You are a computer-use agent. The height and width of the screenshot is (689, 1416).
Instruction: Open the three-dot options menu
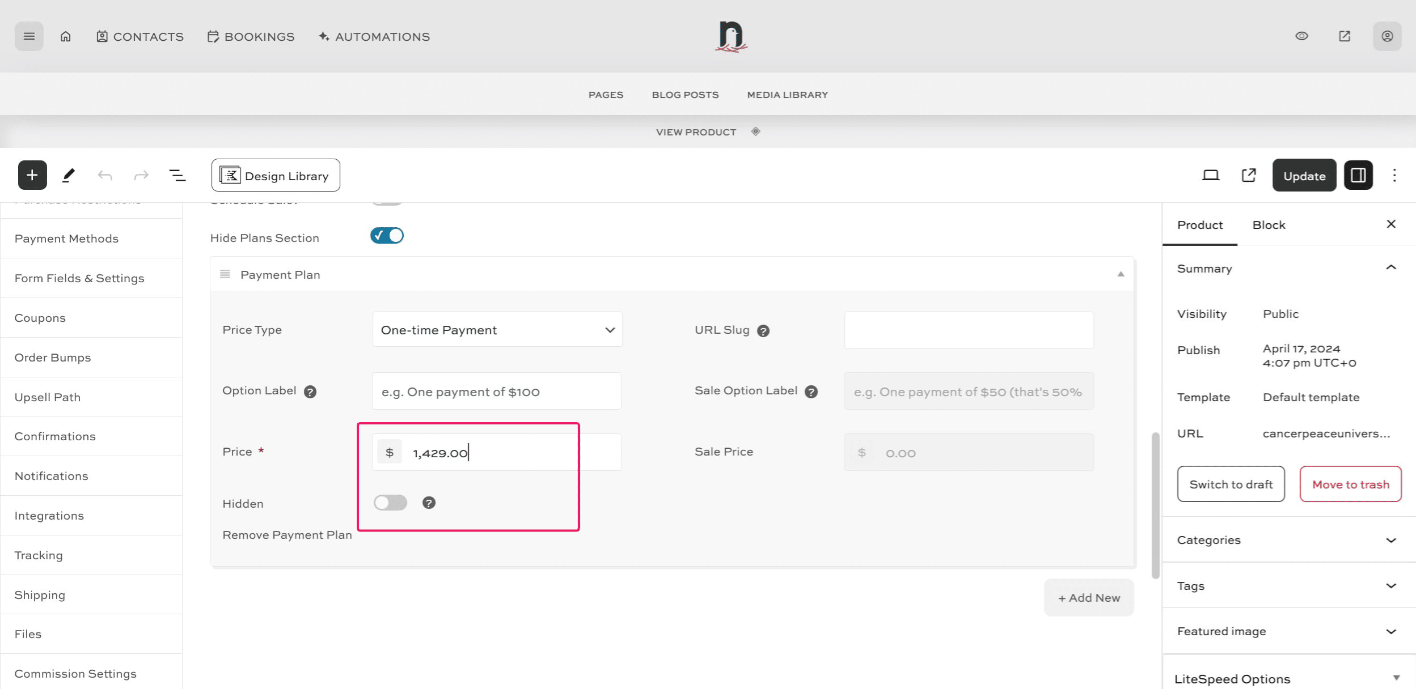click(x=1394, y=176)
